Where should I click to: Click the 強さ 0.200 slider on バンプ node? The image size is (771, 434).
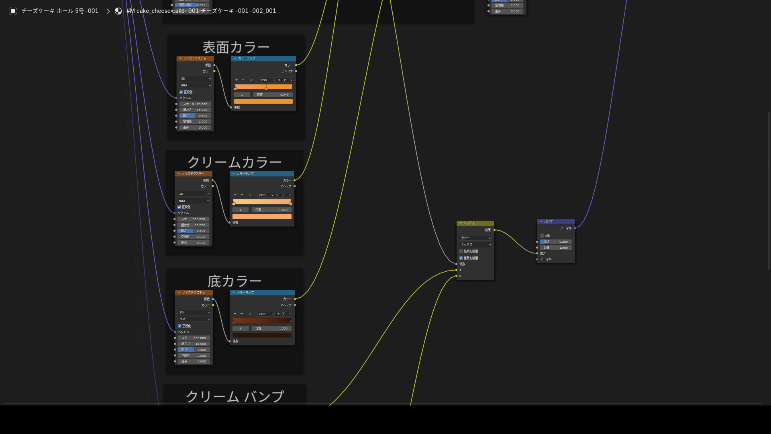coord(556,242)
